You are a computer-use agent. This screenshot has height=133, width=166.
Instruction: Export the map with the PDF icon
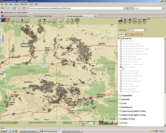coord(61,20)
